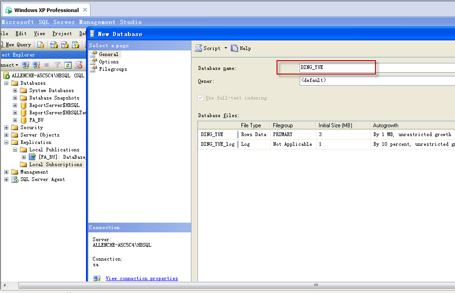Collapse the Local Publications node

pyautogui.click(x=15, y=150)
